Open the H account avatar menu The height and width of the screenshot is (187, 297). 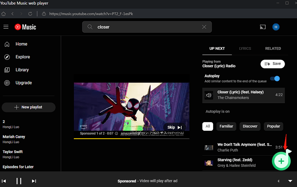pos(276,27)
